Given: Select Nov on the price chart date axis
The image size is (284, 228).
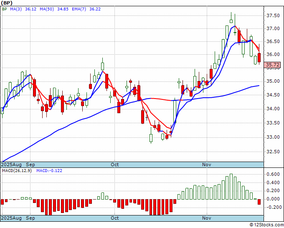Looking at the screenshot, I should (x=207, y=165).
